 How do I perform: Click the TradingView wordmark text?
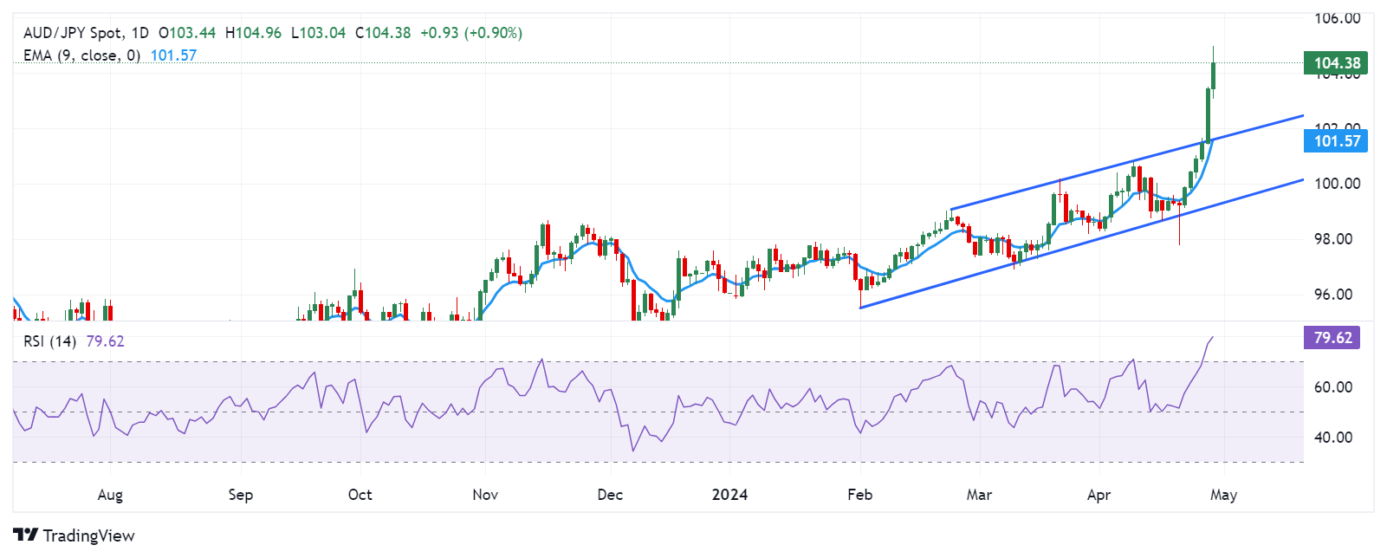pos(88,535)
